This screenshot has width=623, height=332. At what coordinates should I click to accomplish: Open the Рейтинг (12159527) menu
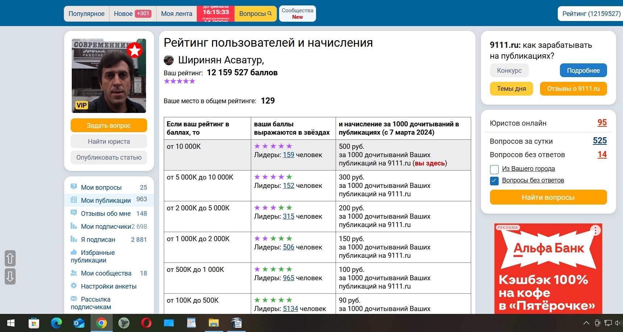tap(591, 14)
